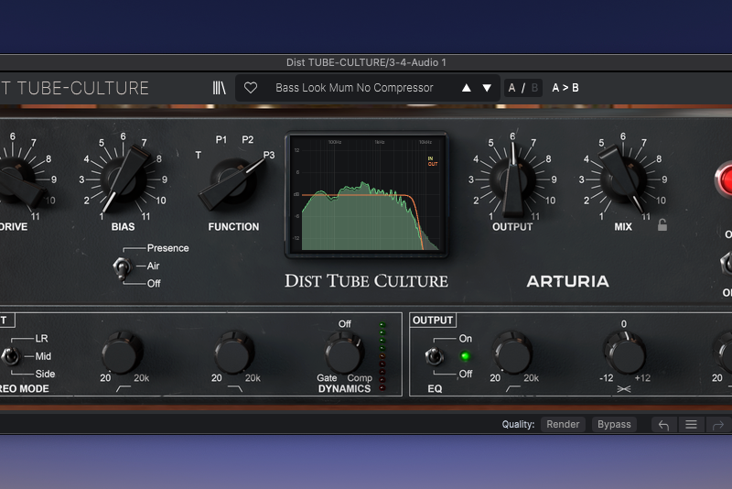Click the A > B copy button
This screenshot has width=732, height=489.
click(x=565, y=88)
